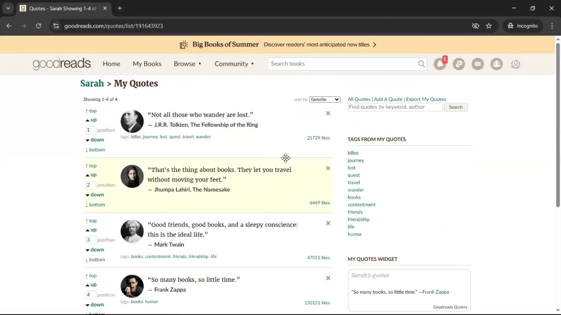Image resolution: width=561 pixels, height=315 pixels.
Task: Click Frank Zappa's author photo
Action: 132,286
